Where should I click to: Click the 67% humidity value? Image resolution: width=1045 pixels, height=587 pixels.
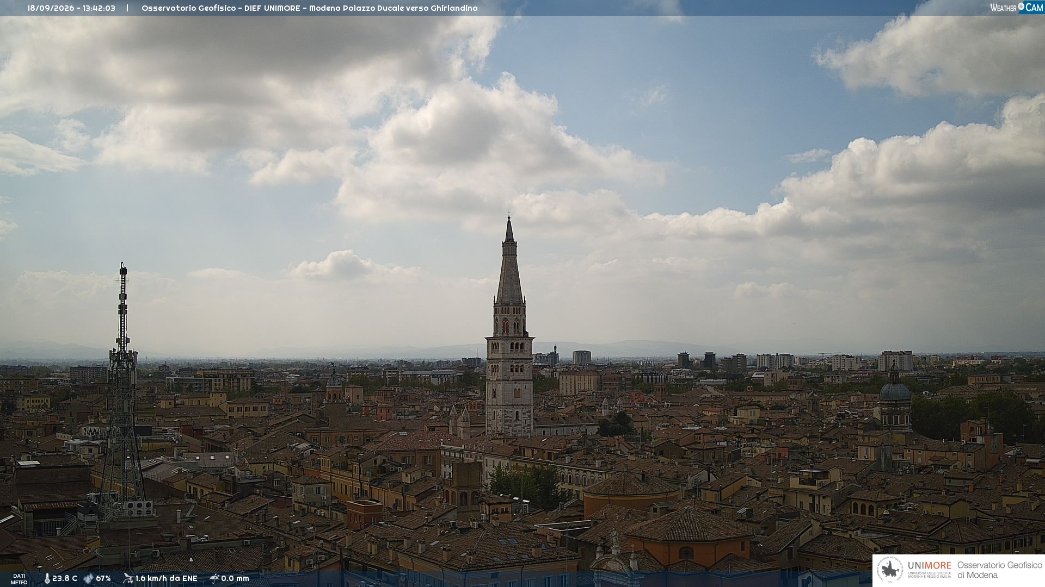[x=103, y=578]
